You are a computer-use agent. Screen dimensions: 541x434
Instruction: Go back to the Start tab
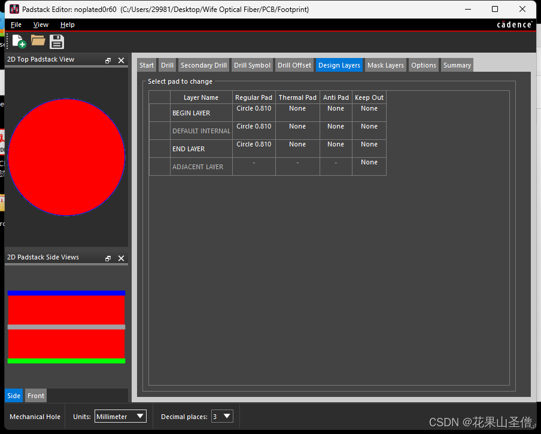146,65
